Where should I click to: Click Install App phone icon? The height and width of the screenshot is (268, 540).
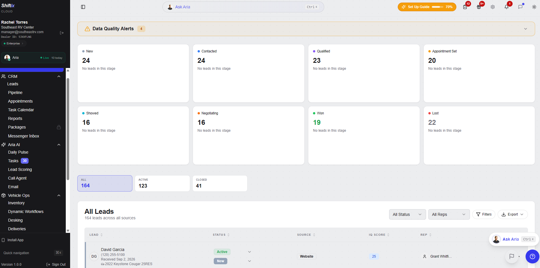pyautogui.click(x=3, y=240)
